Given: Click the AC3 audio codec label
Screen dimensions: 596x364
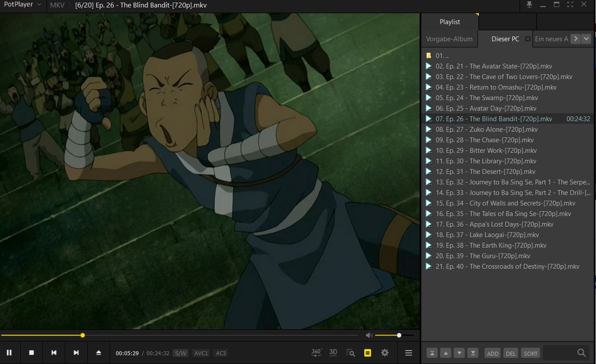Looking at the screenshot, I should [x=221, y=353].
